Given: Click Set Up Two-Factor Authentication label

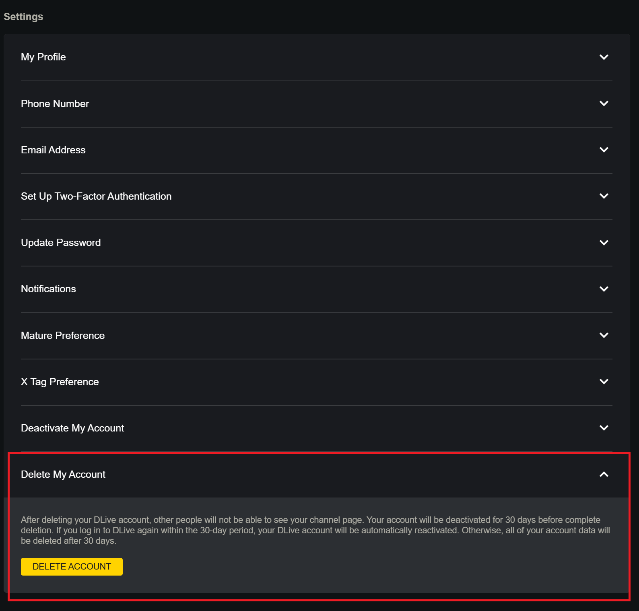Looking at the screenshot, I should click(96, 196).
